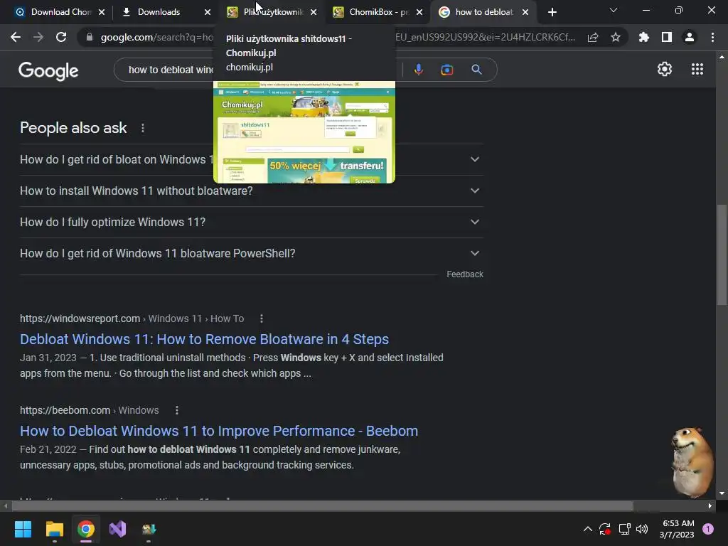
Task: Go back to the previous page
Action: point(16,37)
